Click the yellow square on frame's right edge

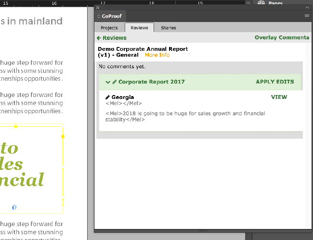pyautogui.click(x=63, y=136)
